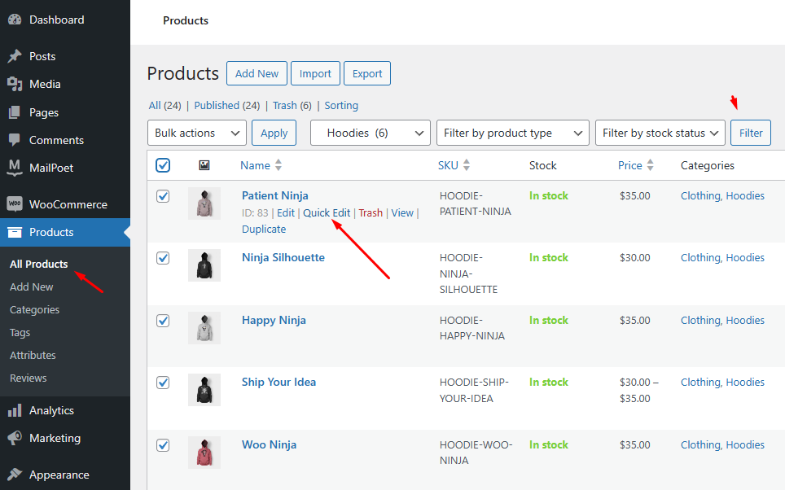Click Hoodies category in Patient Ninja row
785x490 pixels.
[745, 195]
